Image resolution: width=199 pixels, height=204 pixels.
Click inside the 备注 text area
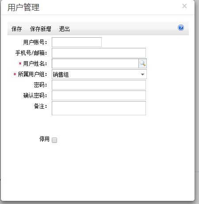[x=99, y=108]
